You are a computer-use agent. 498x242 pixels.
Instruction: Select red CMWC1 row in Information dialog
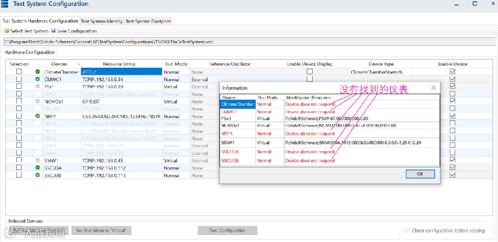pyautogui.click(x=329, y=112)
